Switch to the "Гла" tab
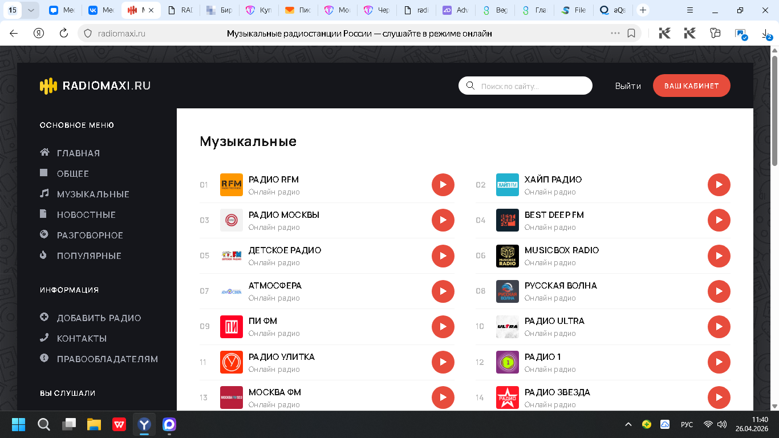The width and height of the screenshot is (779, 438). (x=535, y=10)
